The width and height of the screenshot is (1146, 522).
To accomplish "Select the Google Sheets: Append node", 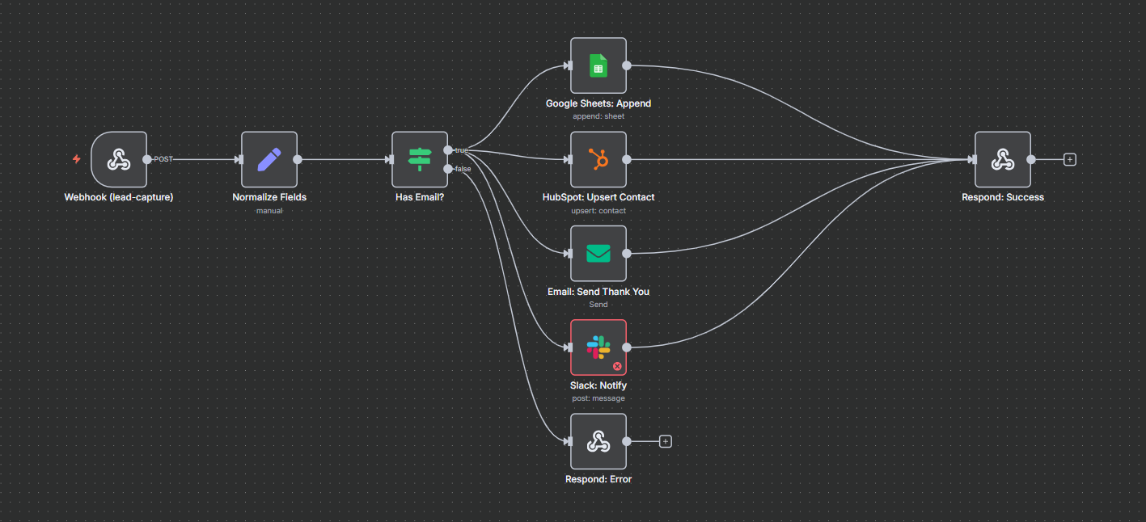I will point(598,65).
